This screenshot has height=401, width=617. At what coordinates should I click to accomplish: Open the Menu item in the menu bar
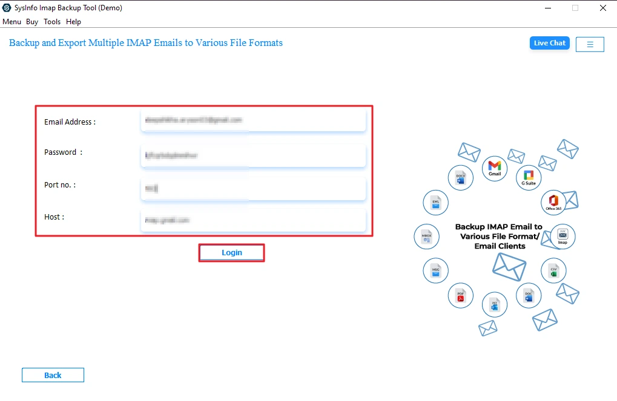click(12, 21)
